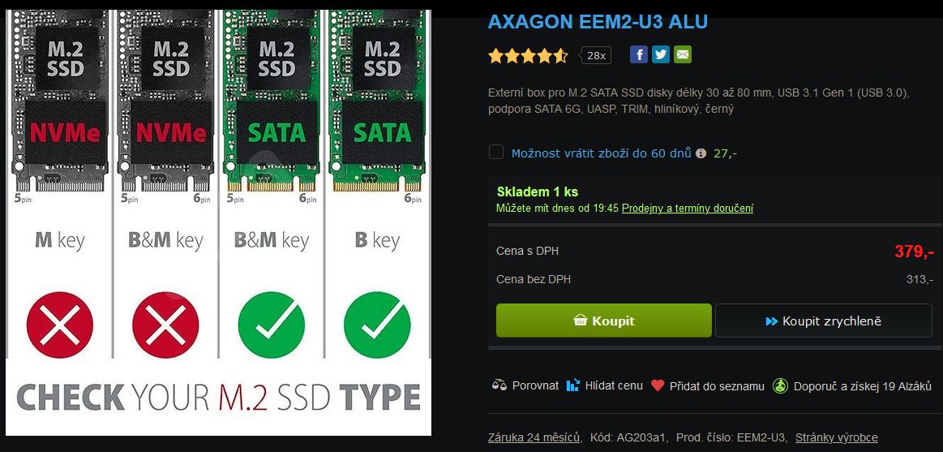Image resolution: width=943 pixels, height=452 pixels.
Task: Visit the Stránky výrobce link
Action: click(x=836, y=437)
